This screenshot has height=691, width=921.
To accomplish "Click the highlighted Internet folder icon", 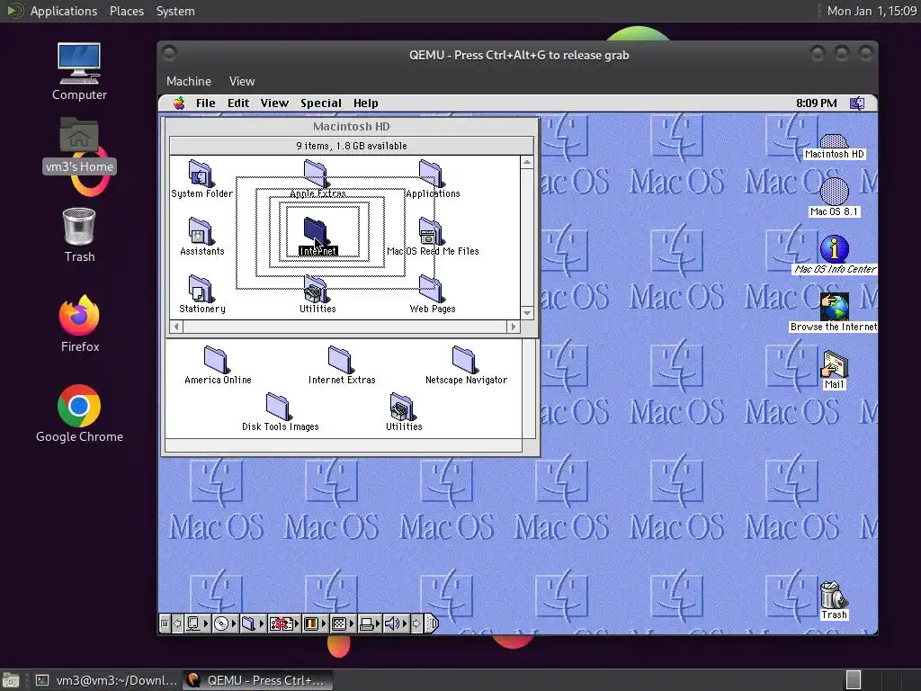I will [x=317, y=231].
